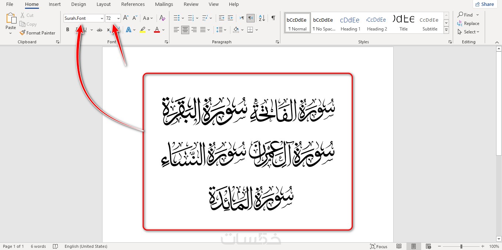The image size is (502, 250).
Task: Click the Increase Indent icon
Action: pyautogui.click(x=230, y=18)
